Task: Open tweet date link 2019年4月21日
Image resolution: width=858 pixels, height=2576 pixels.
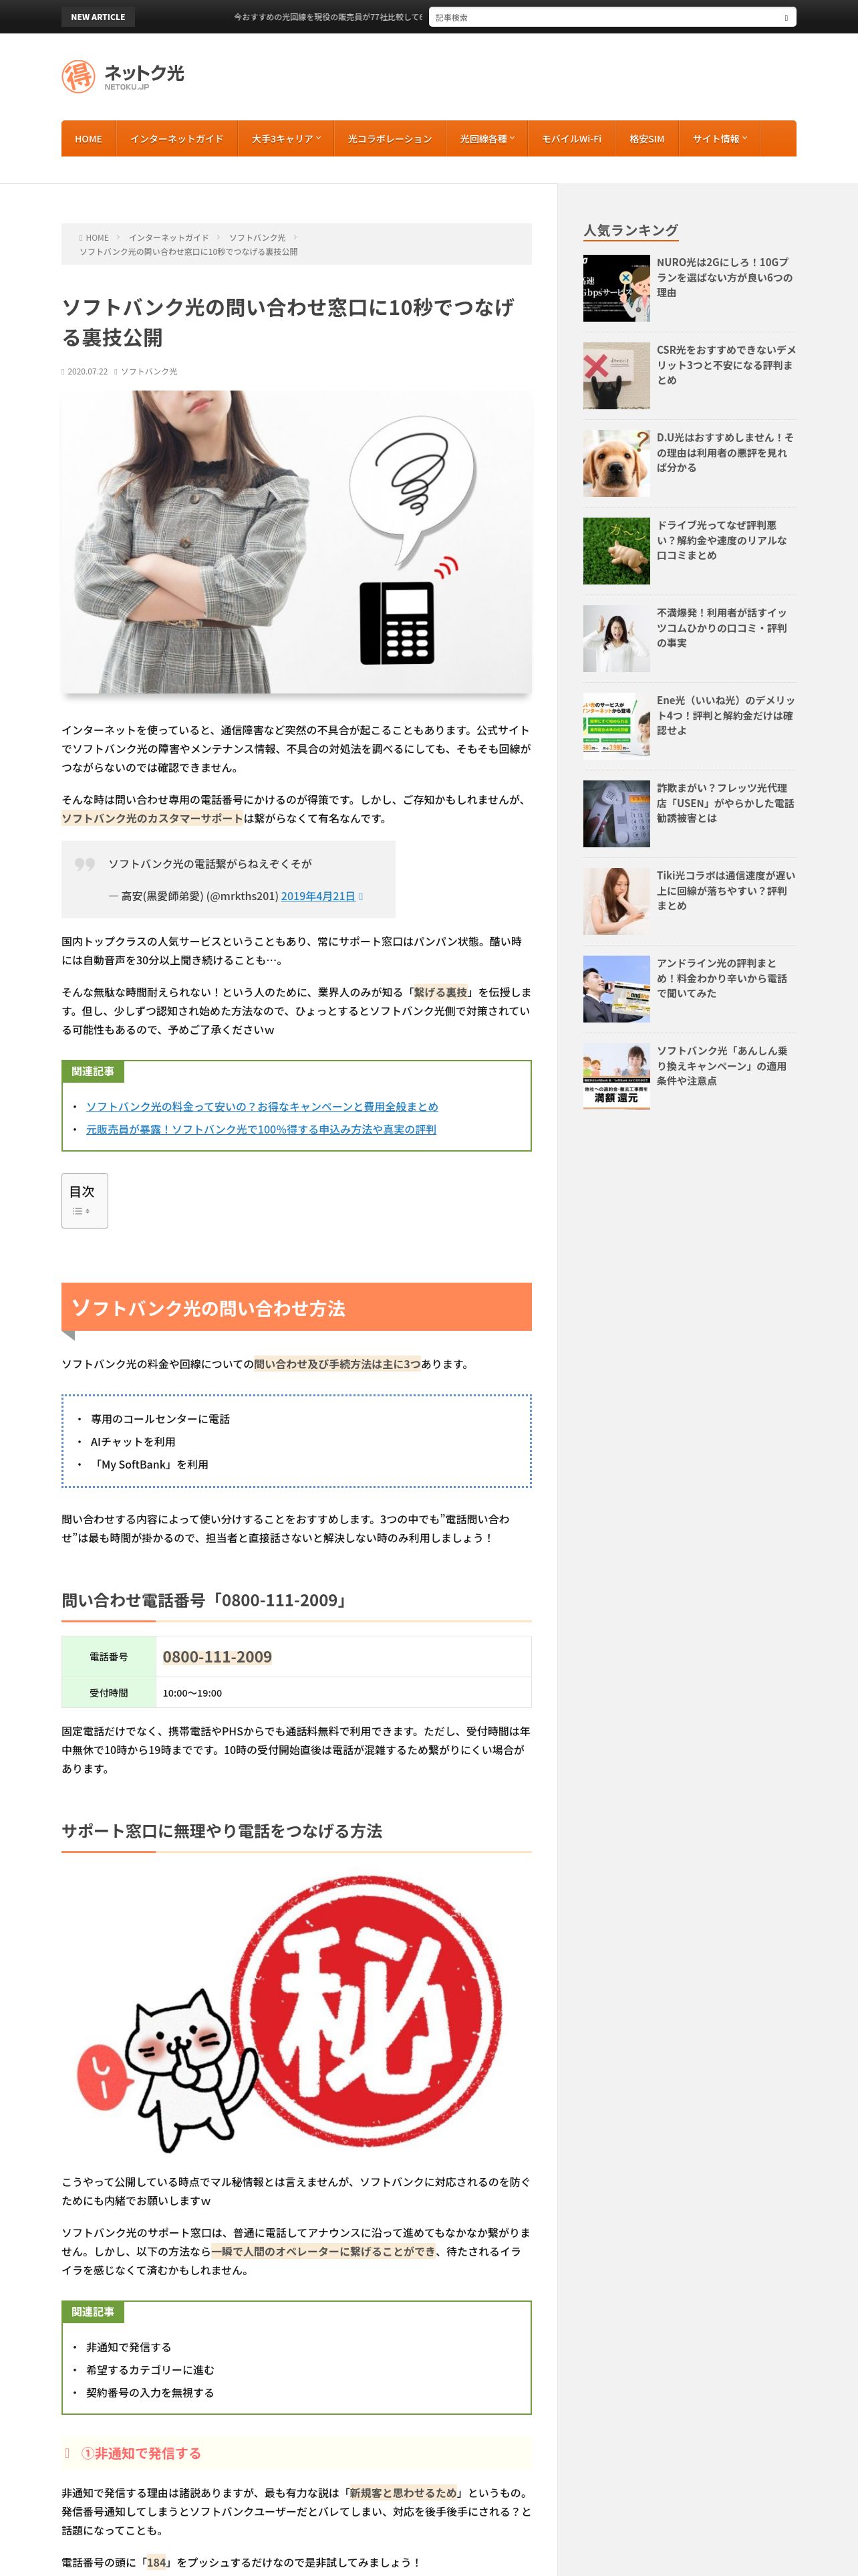Action: click(317, 896)
